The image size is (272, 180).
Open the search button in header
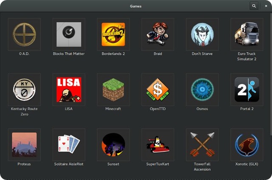coord(254,6)
